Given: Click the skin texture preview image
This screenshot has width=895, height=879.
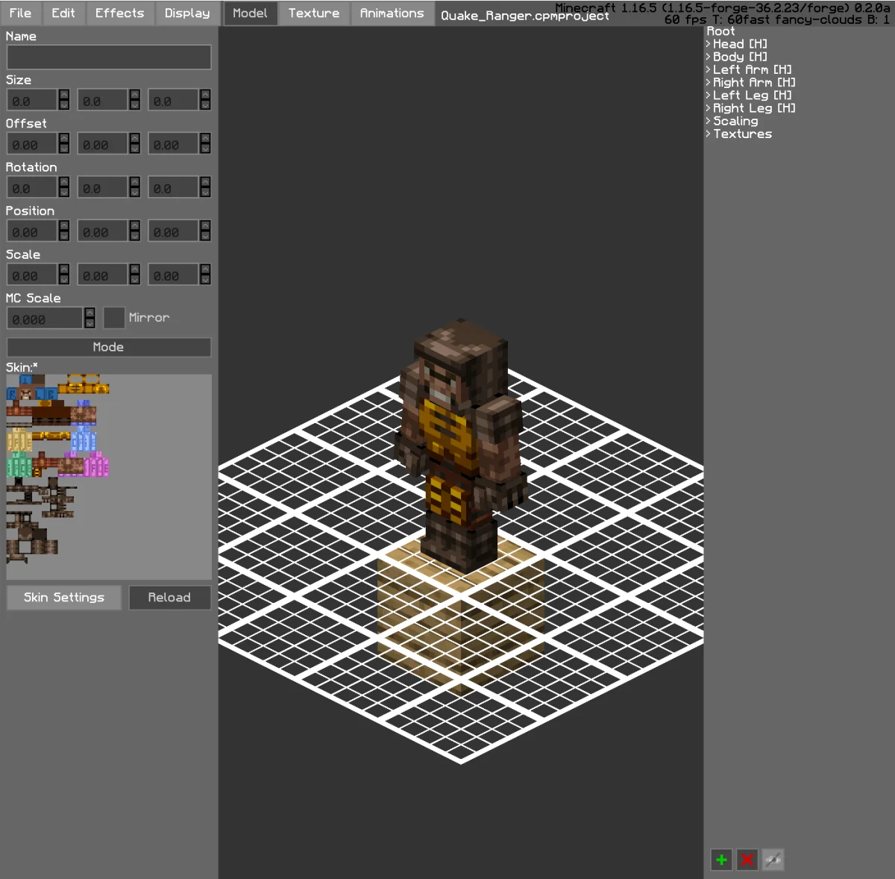Looking at the screenshot, I should point(109,477).
